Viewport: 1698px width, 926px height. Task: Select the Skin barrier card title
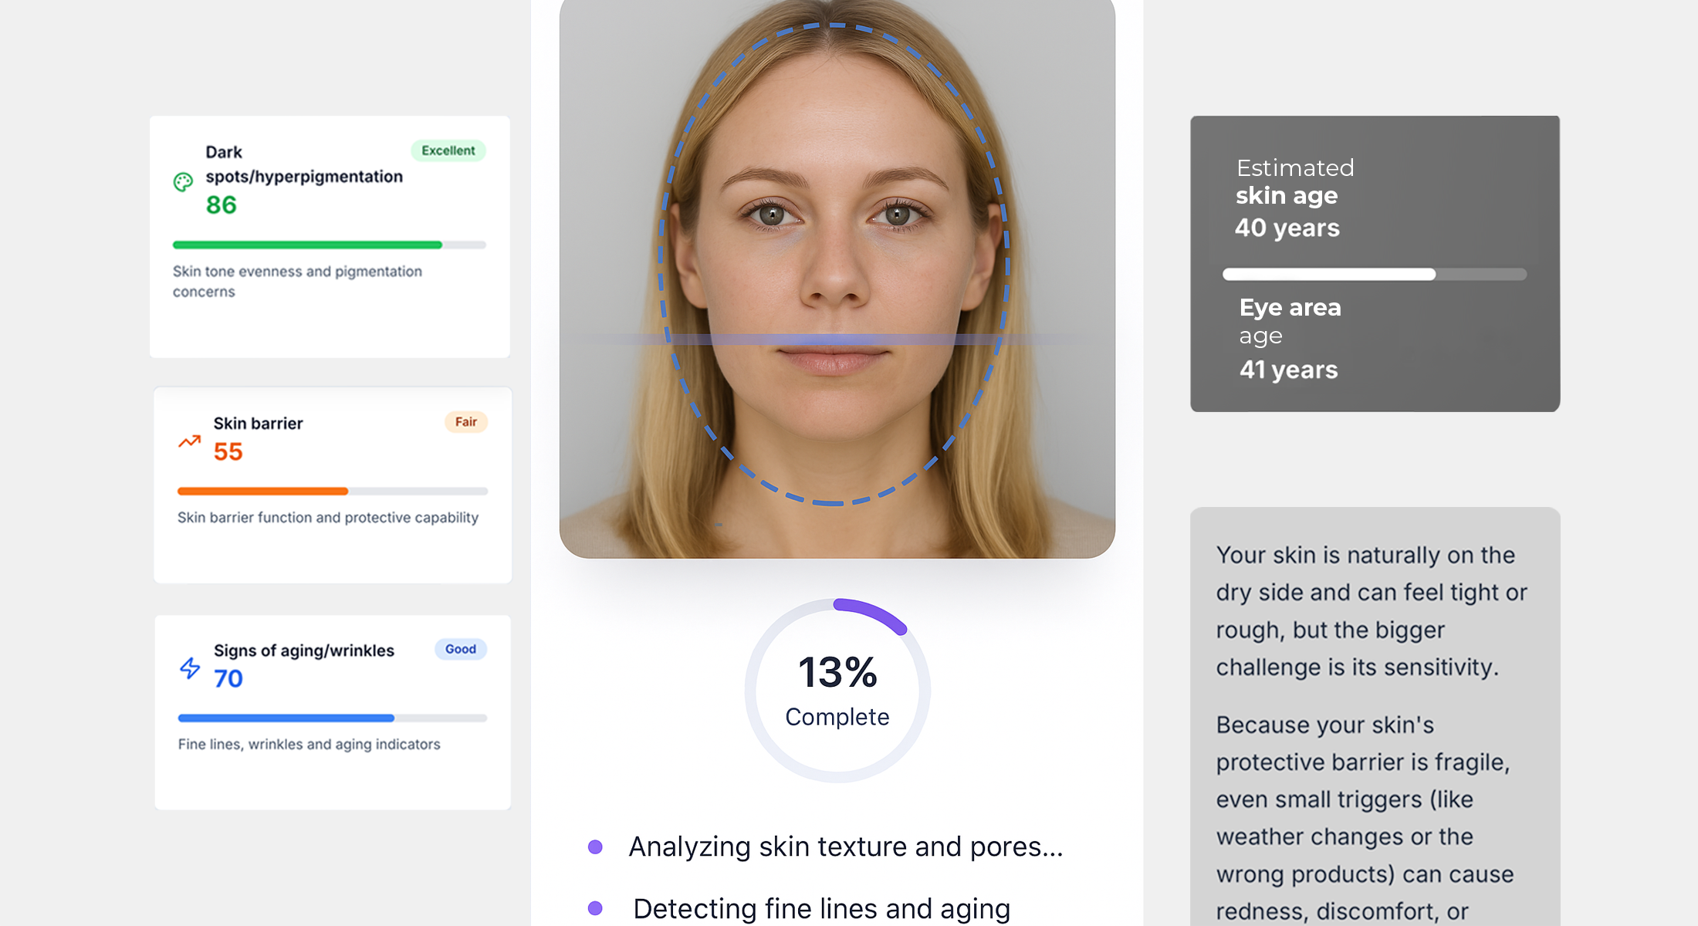click(x=258, y=424)
